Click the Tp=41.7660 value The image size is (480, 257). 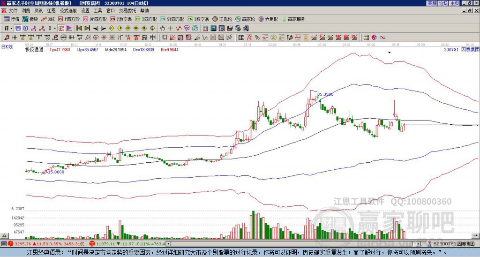[60, 50]
